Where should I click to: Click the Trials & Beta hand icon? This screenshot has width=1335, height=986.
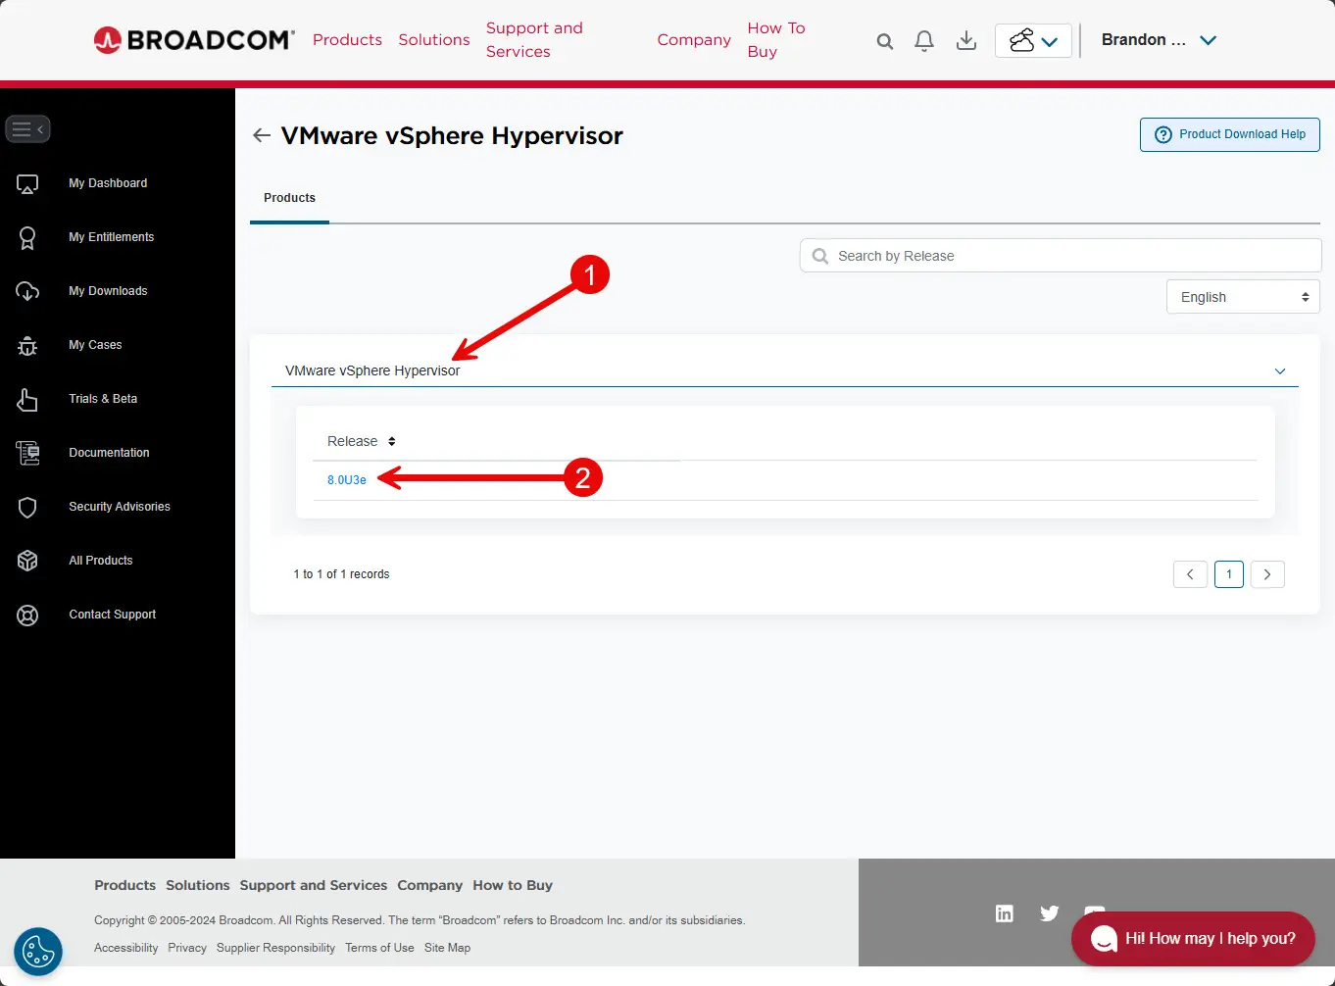click(27, 399)
